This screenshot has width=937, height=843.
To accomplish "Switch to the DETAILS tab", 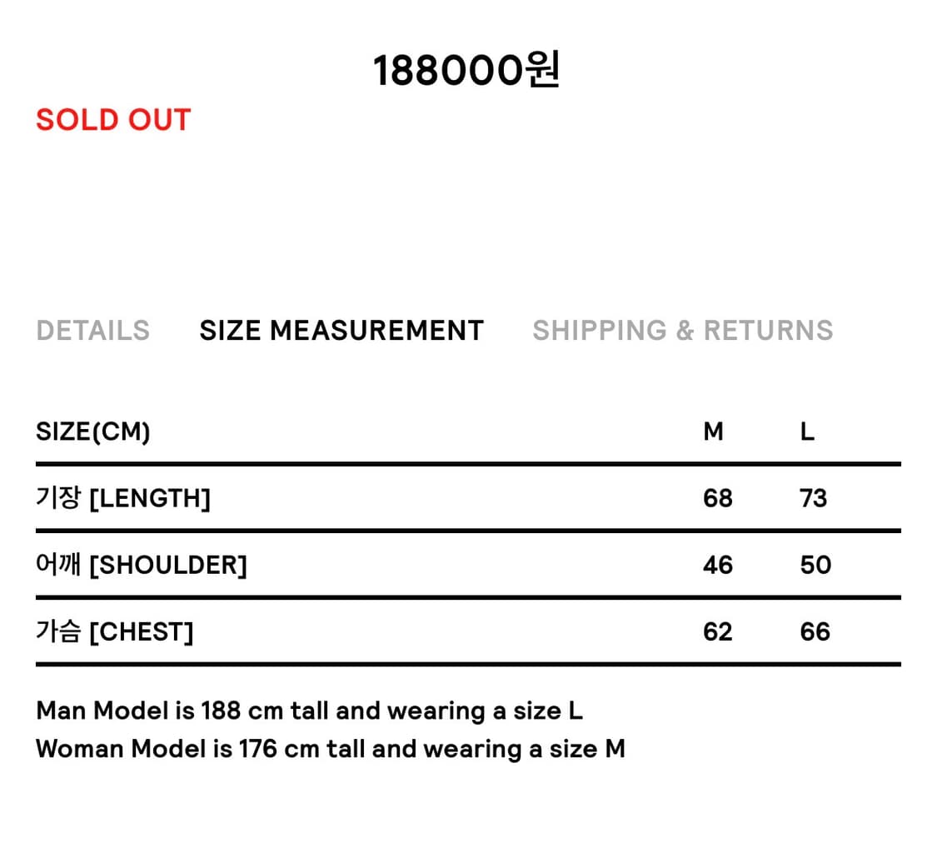I will click(92, 331).
